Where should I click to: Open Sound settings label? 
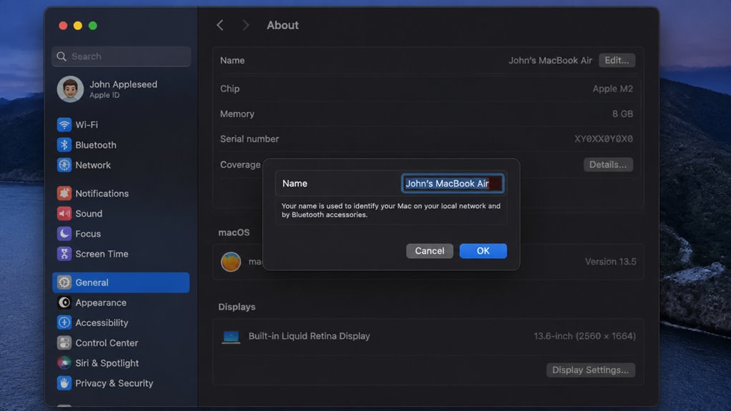coord(89,214)
